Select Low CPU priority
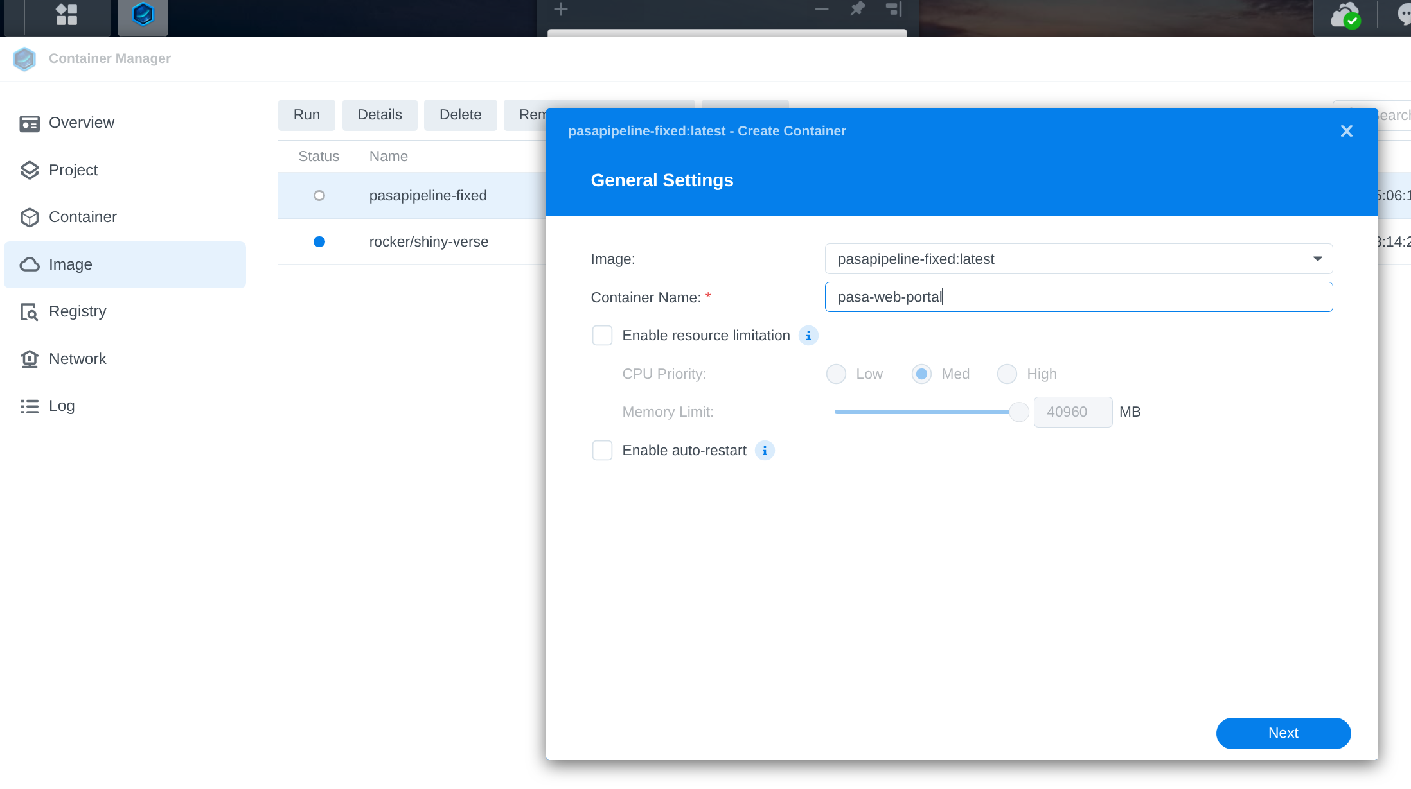This screenshot has height=789, width=1411. pyautogui.click(x=836, y=374)
